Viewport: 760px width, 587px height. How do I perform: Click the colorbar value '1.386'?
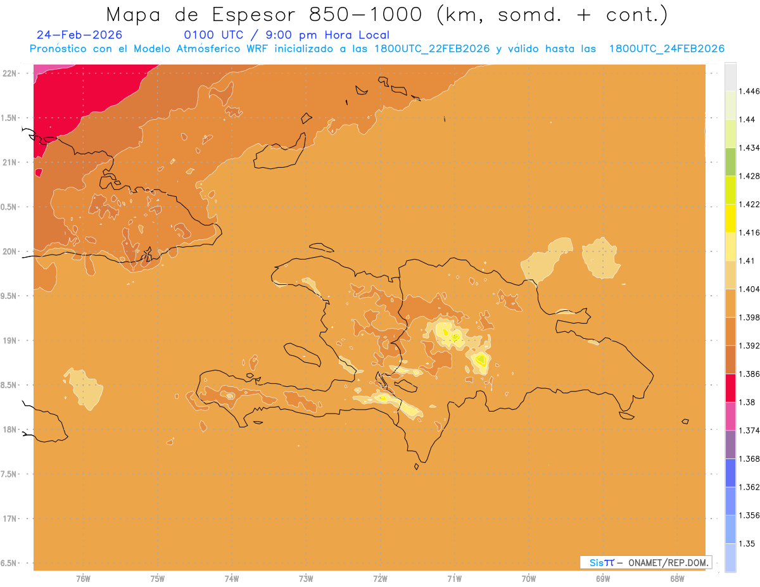click(750, 374)
